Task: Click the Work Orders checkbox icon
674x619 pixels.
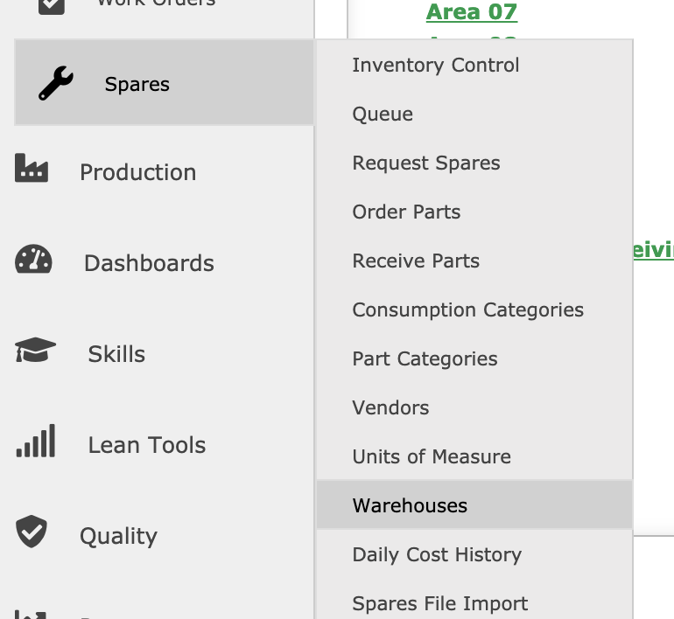Action: point(52,5)
